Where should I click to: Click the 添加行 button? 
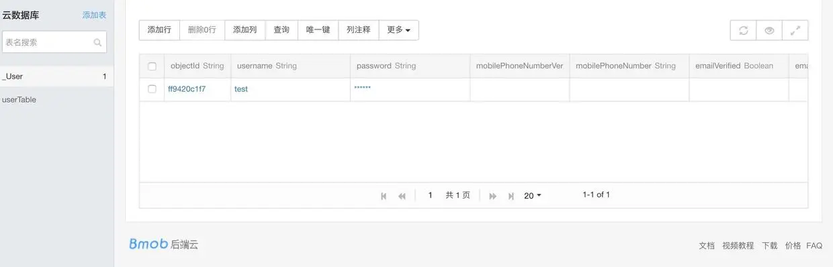[x=159, y=30]
